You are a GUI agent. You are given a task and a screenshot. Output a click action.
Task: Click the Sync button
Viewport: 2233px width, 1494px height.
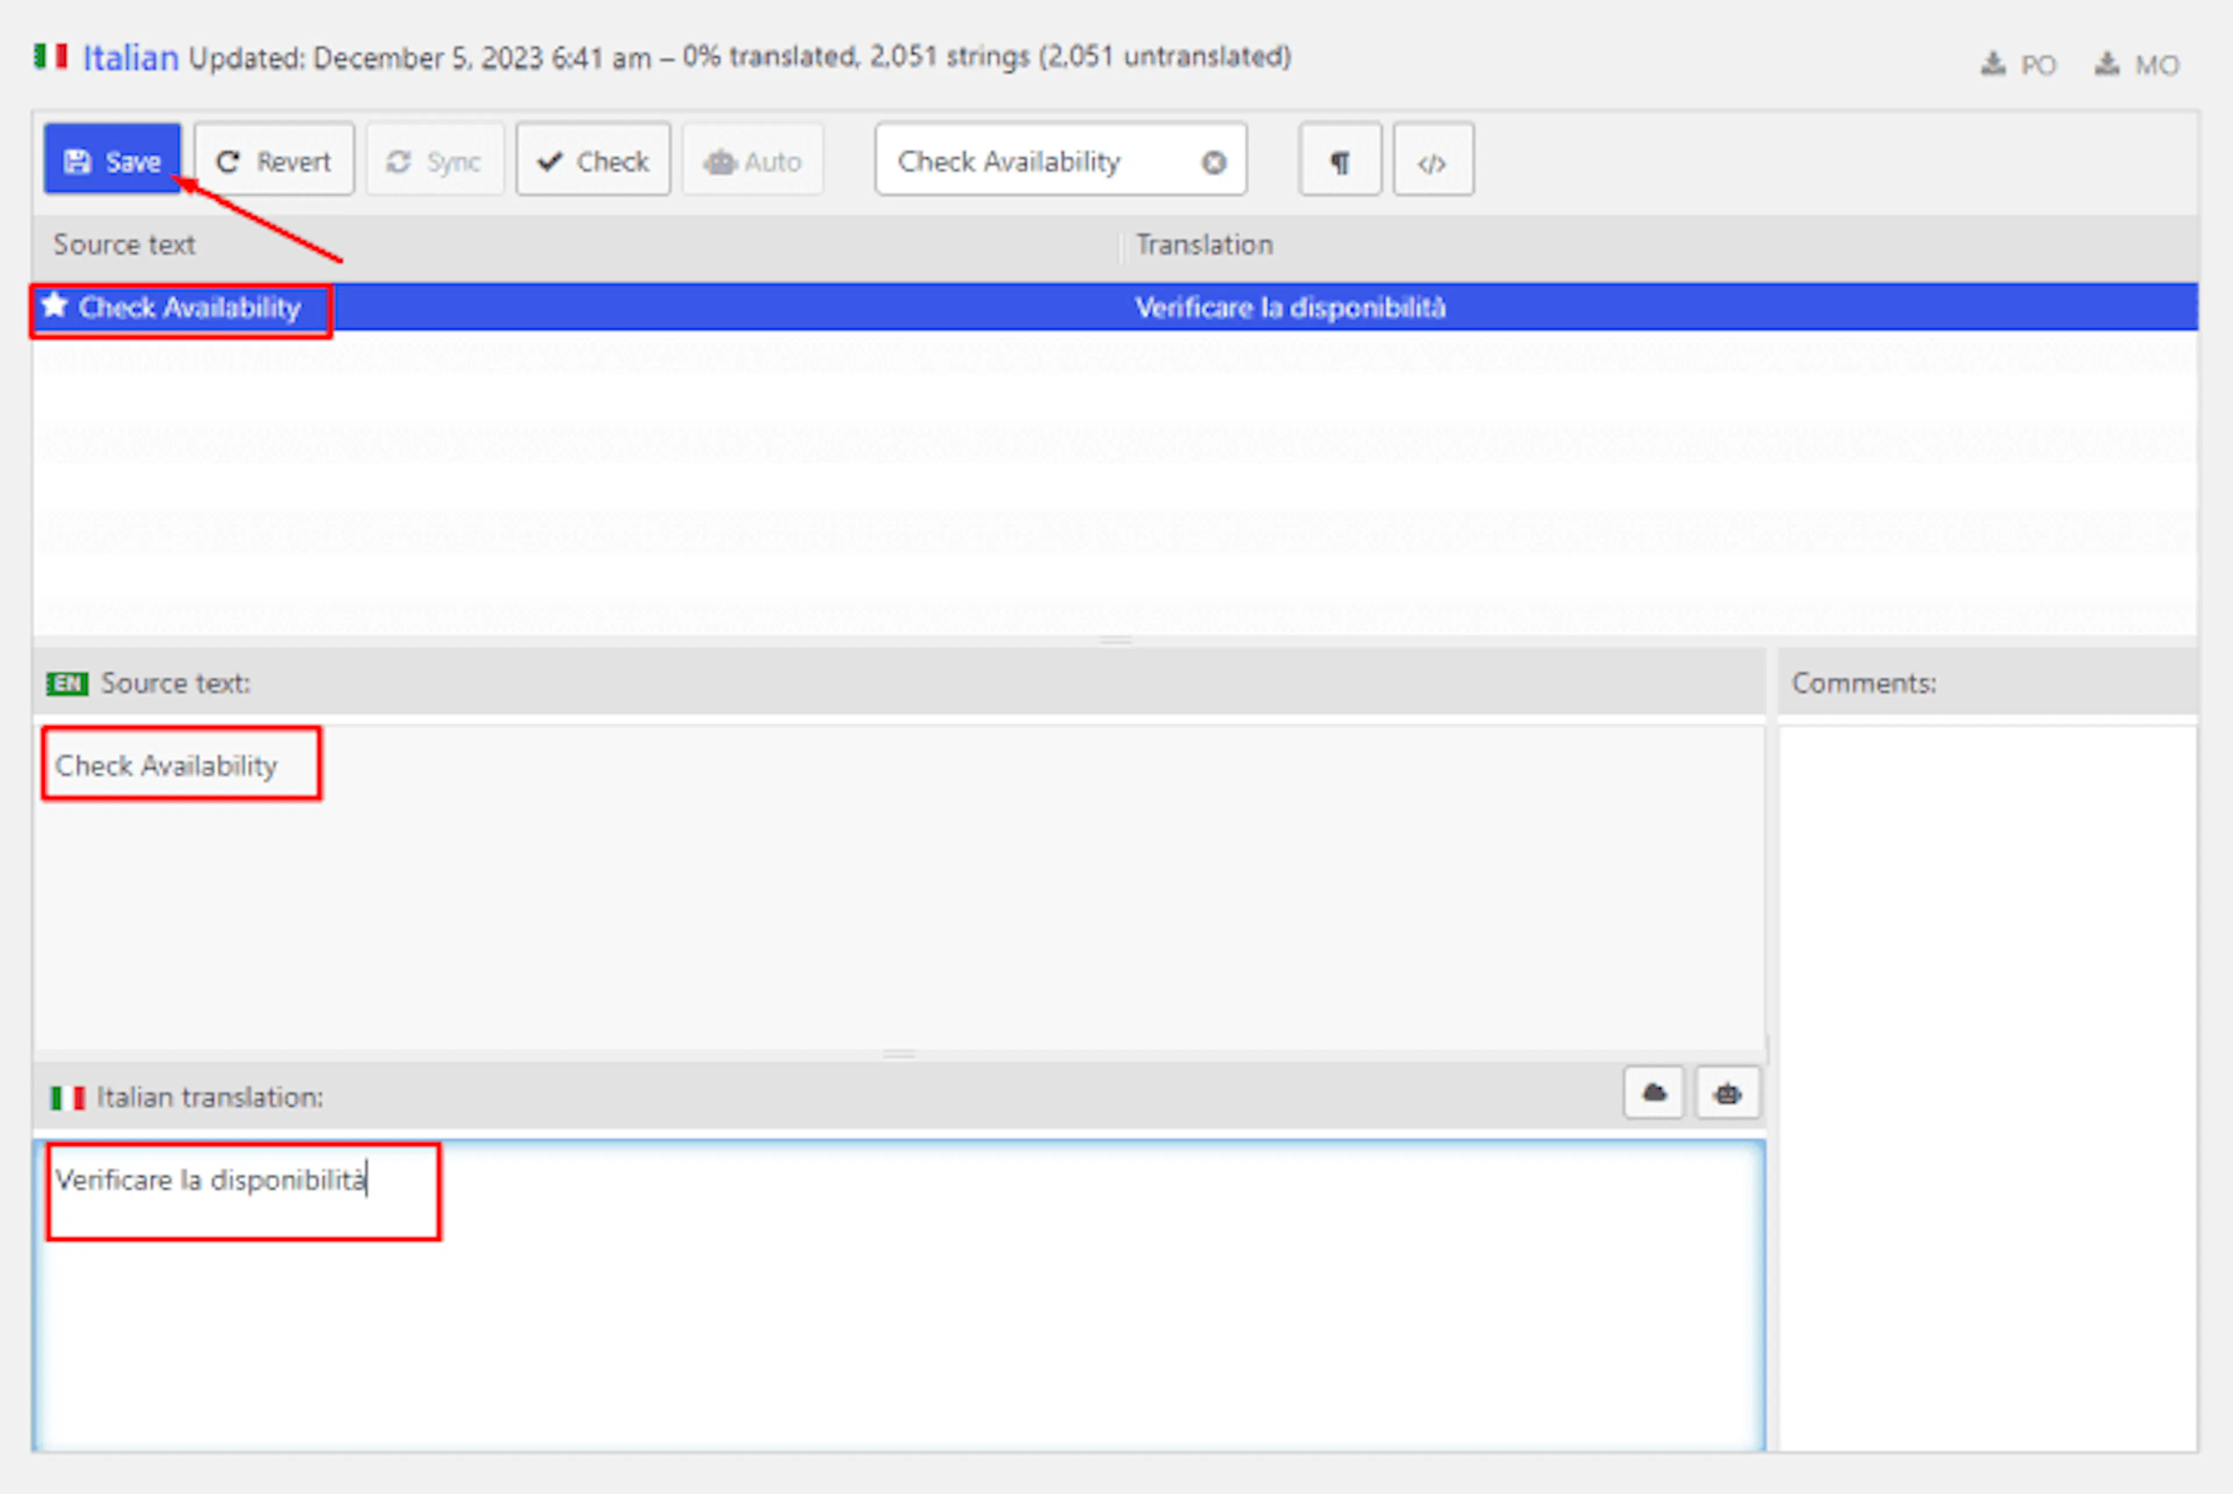[434, 160]
